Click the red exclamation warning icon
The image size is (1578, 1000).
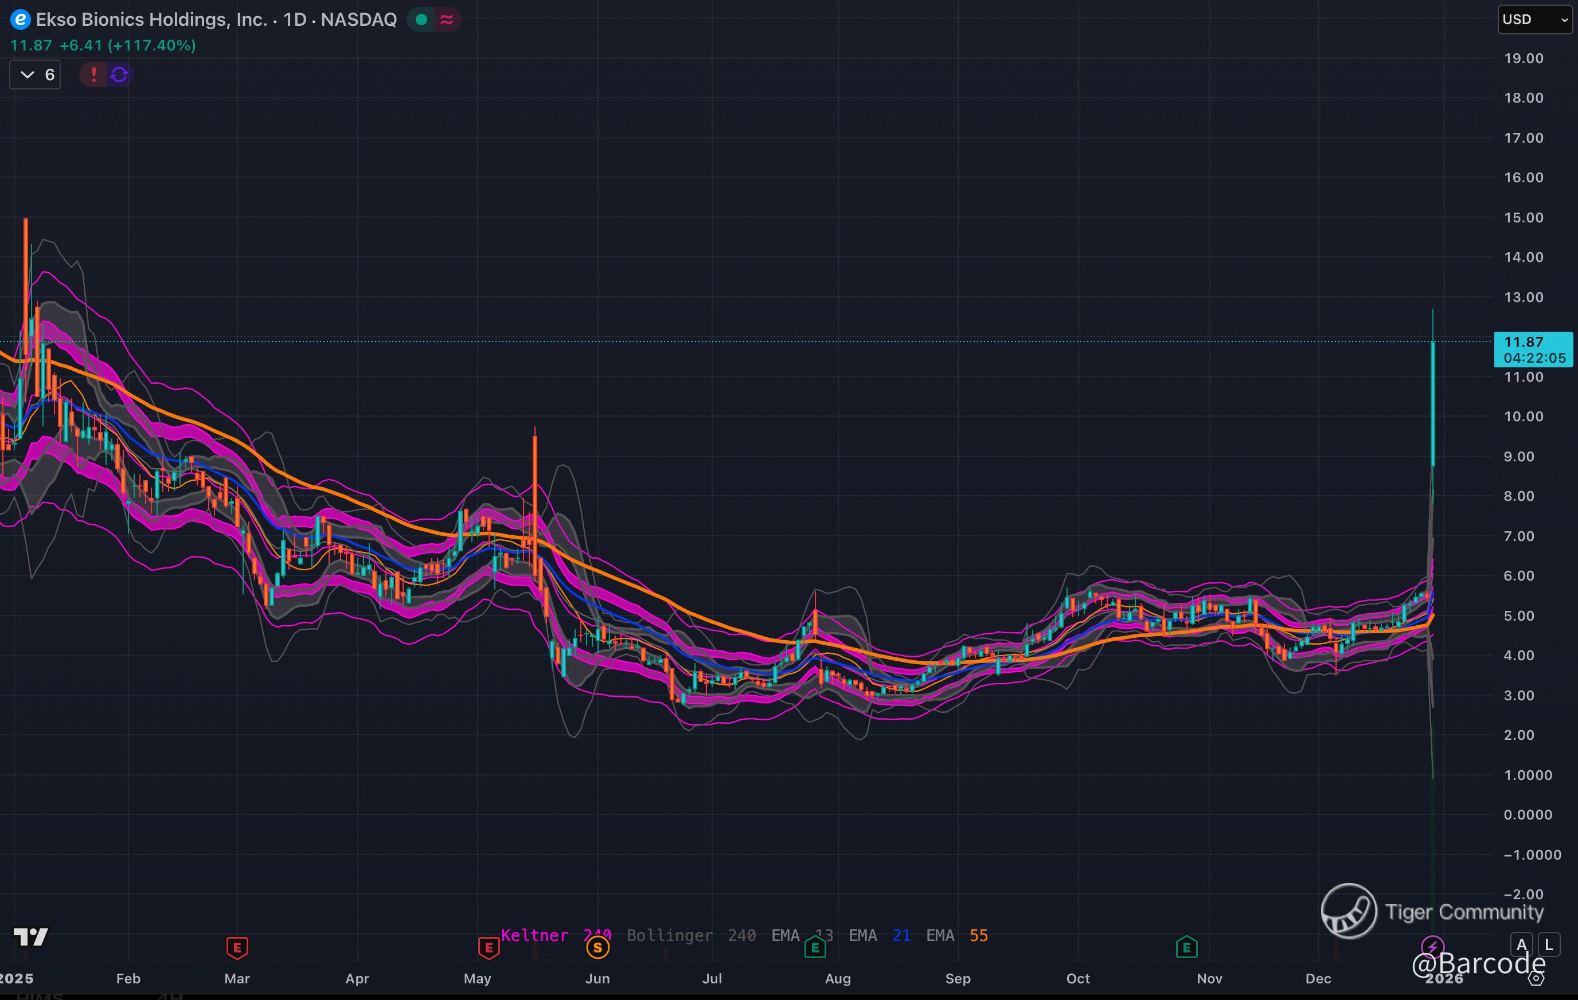(93, 74)
